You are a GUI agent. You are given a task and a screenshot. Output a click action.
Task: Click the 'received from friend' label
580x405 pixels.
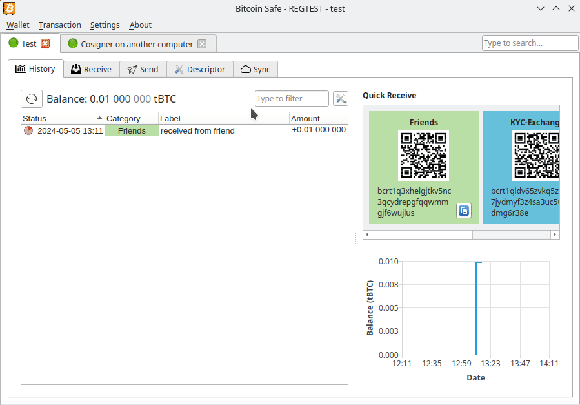tap(197, 130)
